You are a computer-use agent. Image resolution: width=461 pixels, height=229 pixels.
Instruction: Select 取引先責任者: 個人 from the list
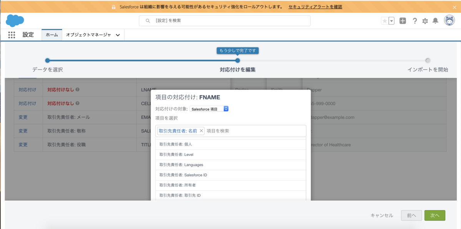tap(230, 144)
